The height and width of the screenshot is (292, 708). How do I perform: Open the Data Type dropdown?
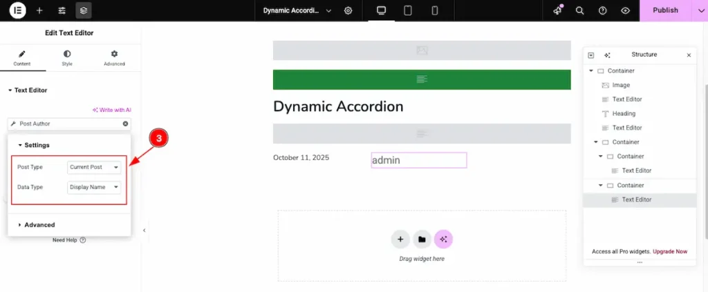click(x=95, y=187)
